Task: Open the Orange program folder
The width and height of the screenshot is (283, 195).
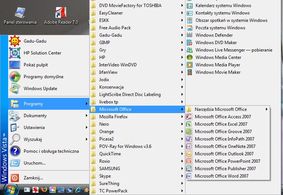Action: tap(137, 132)
